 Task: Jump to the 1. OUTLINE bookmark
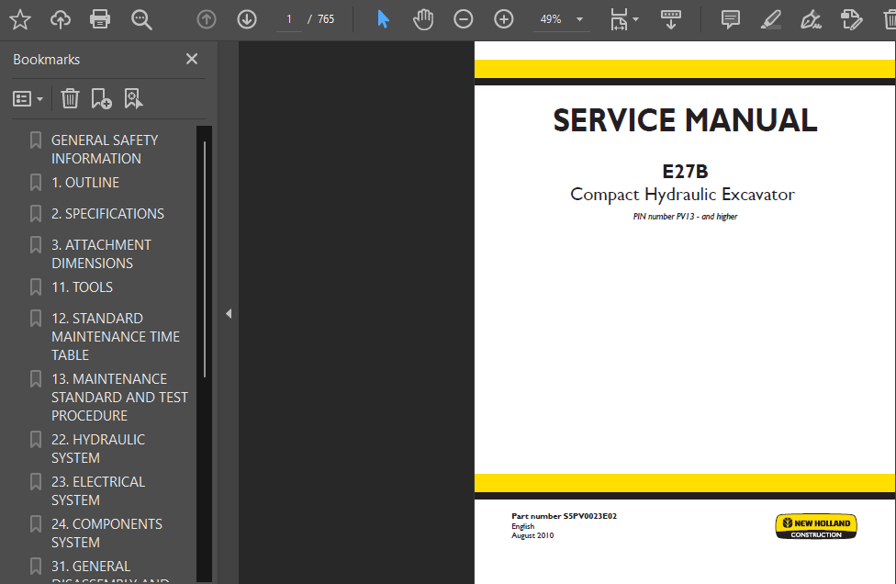click(x=85, y=183)
